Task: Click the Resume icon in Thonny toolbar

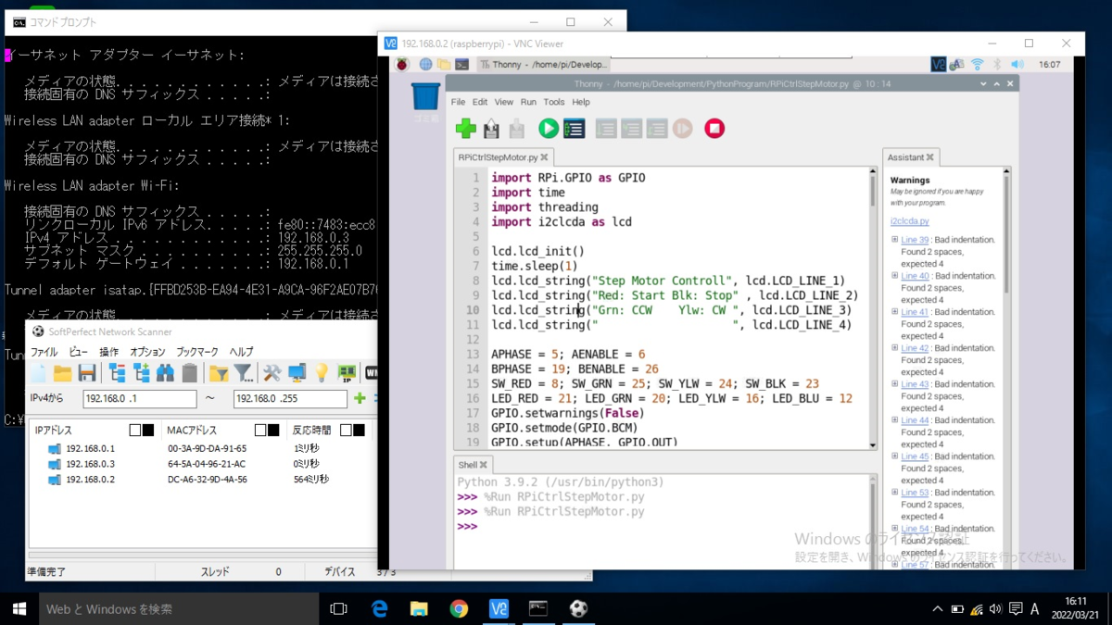Action: pyautogui.click(x=683, y=129)
